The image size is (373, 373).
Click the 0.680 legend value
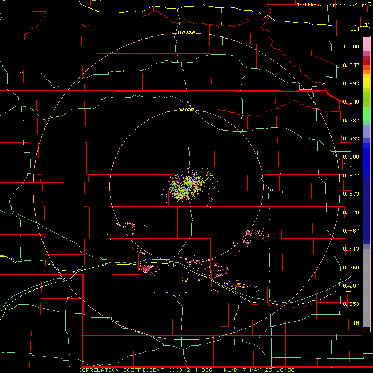(351, 157)
